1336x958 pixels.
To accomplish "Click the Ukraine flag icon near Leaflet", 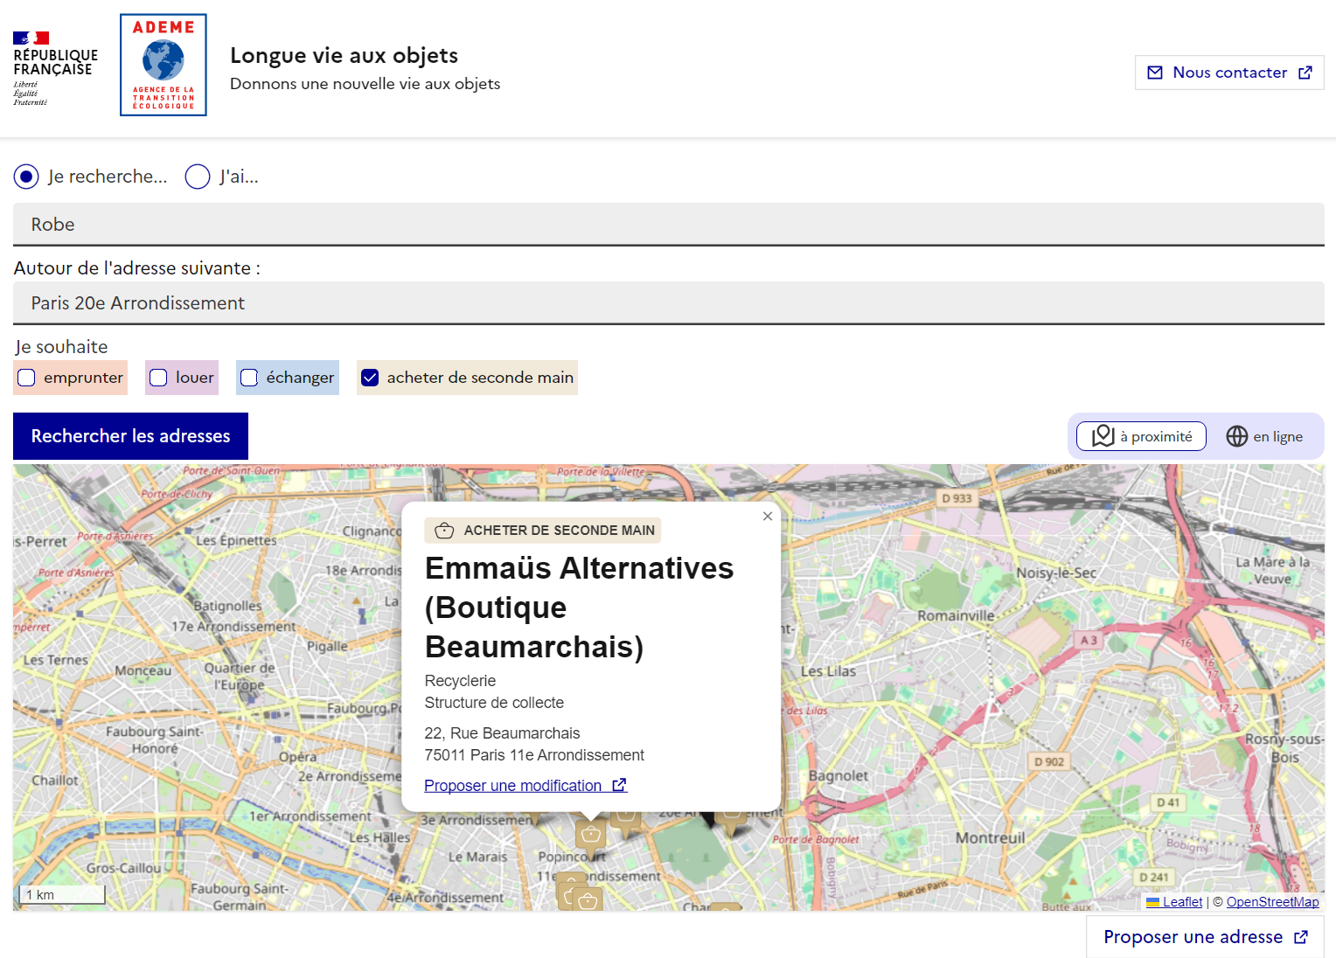I will pyautogui.click(x=1152, y=902).
